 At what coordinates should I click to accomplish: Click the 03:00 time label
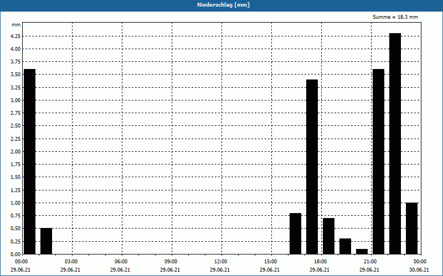tap(71, 262)
